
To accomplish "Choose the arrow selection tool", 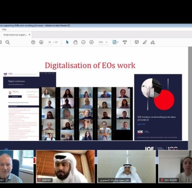I will tap(67, 42).
